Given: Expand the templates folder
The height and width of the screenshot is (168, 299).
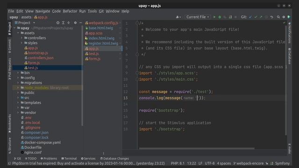Looking at the screenshot, I should (18, 103).
